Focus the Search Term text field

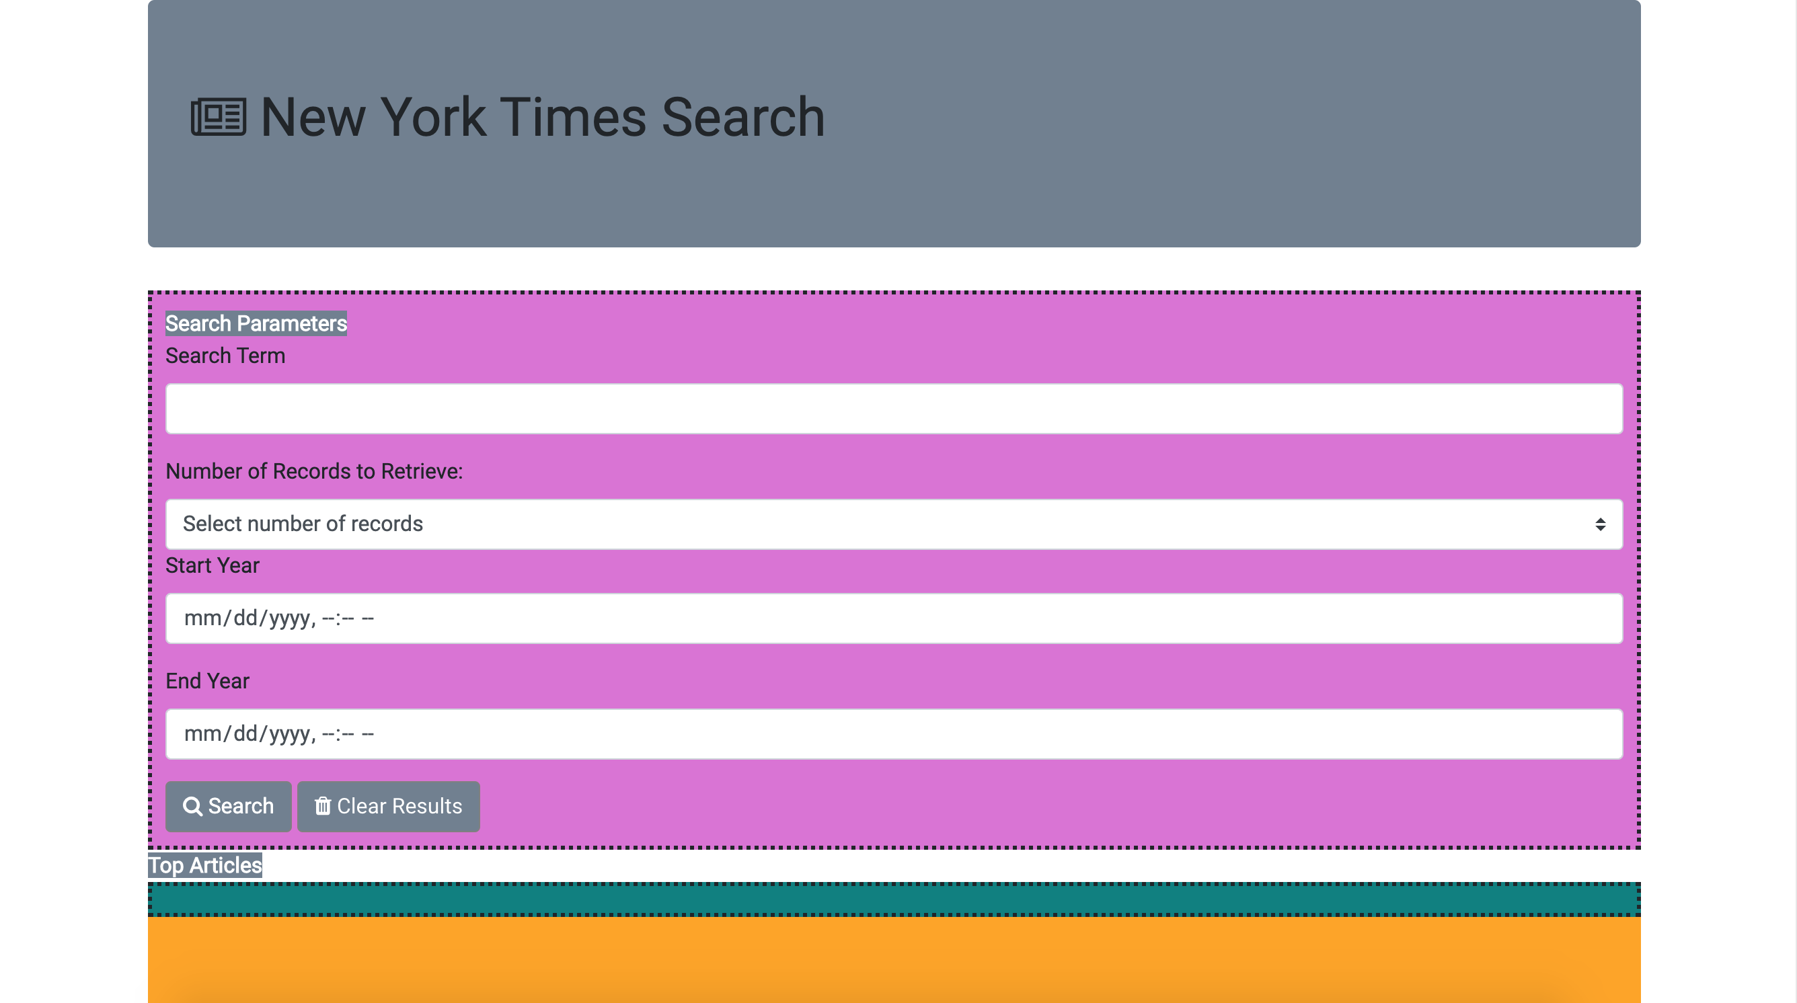893,409
